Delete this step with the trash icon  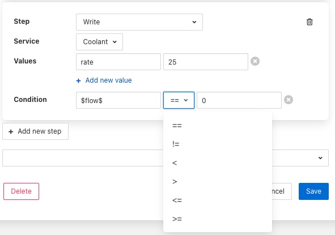click(x=309, y=22)
